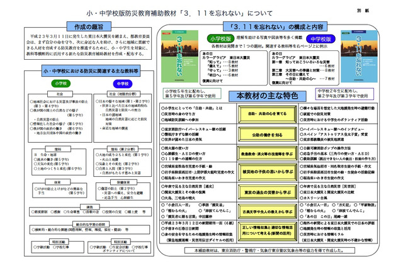Click 第一章 知っておこういろいろな災害 line
The height and width of the screenshot is (268, 403).
[x=301, y=62]
